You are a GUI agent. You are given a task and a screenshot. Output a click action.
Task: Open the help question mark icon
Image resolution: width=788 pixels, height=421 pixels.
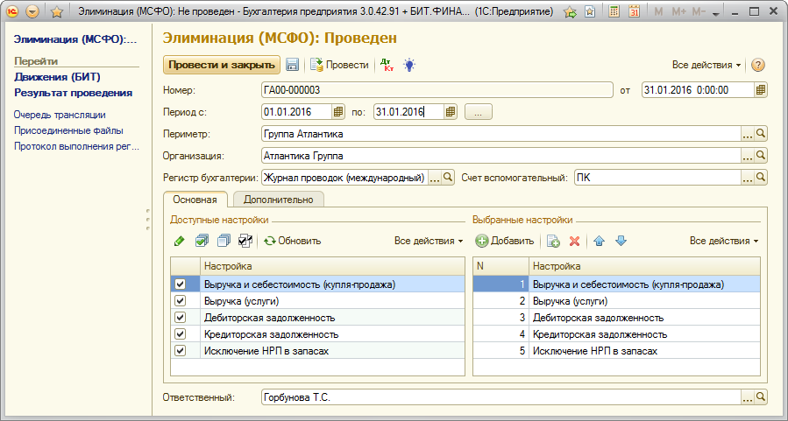coord(758,66)
